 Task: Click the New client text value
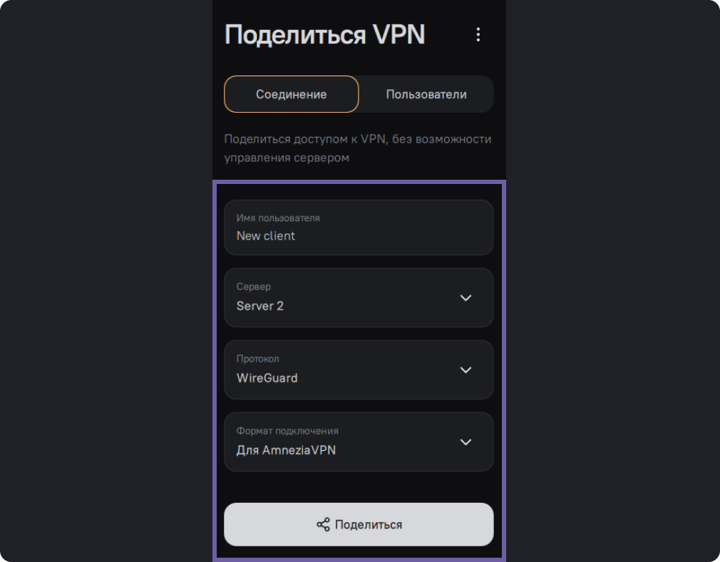pyautogui.click(x=266, y=236)
